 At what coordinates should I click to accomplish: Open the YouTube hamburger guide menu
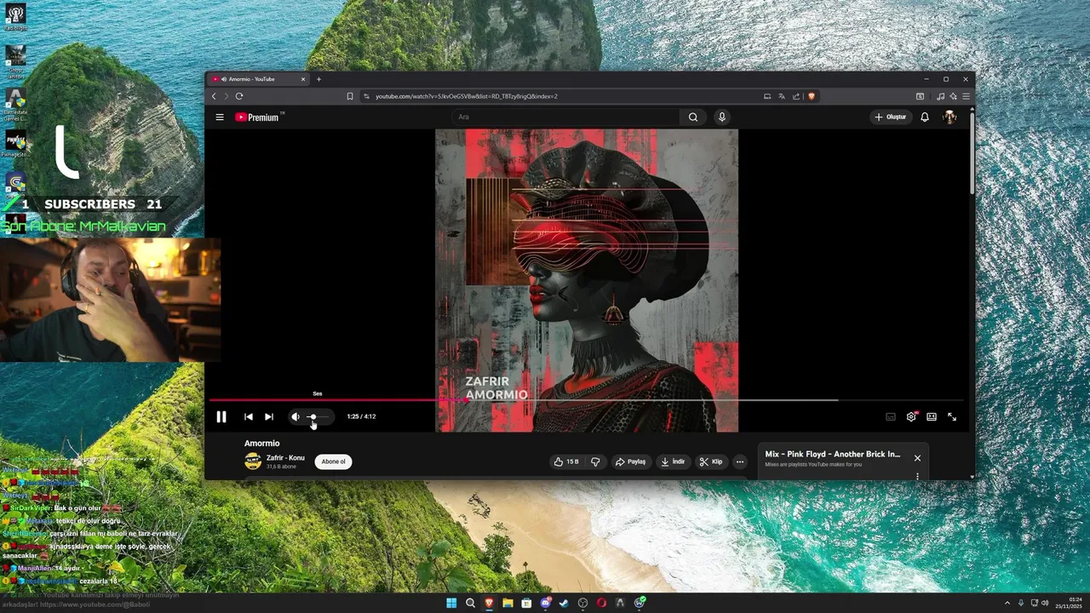pos(220,117)
